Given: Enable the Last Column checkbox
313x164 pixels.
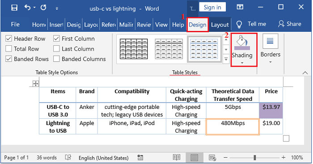Looking at the screenshot, I should pos(56,48).
